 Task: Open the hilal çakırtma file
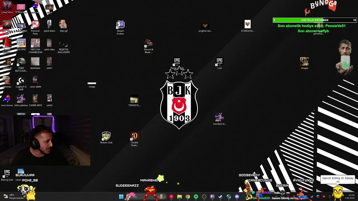21,101
